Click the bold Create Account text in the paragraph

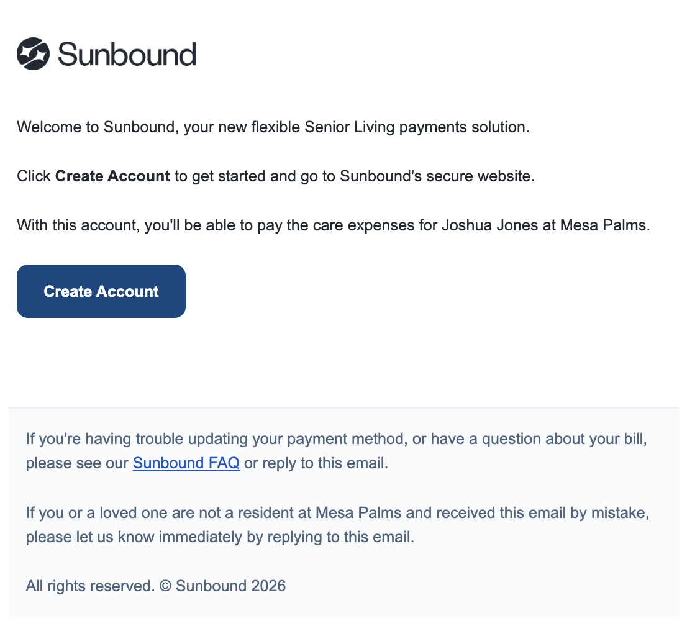(x=112, y=176)
